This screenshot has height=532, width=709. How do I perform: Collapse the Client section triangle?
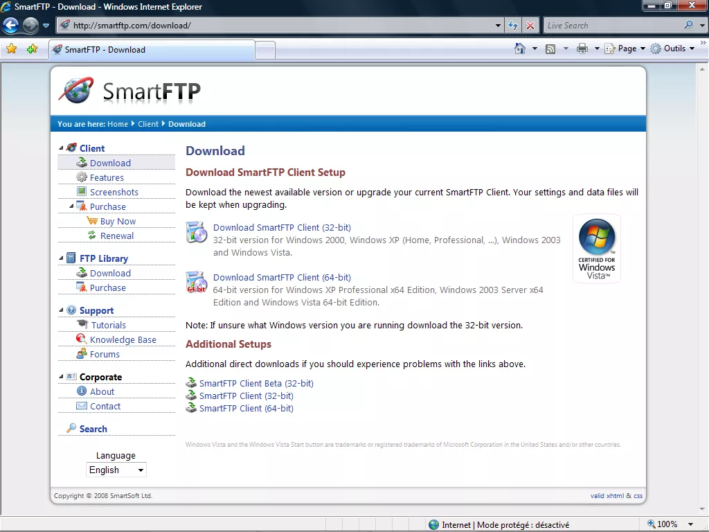[61, 148]
